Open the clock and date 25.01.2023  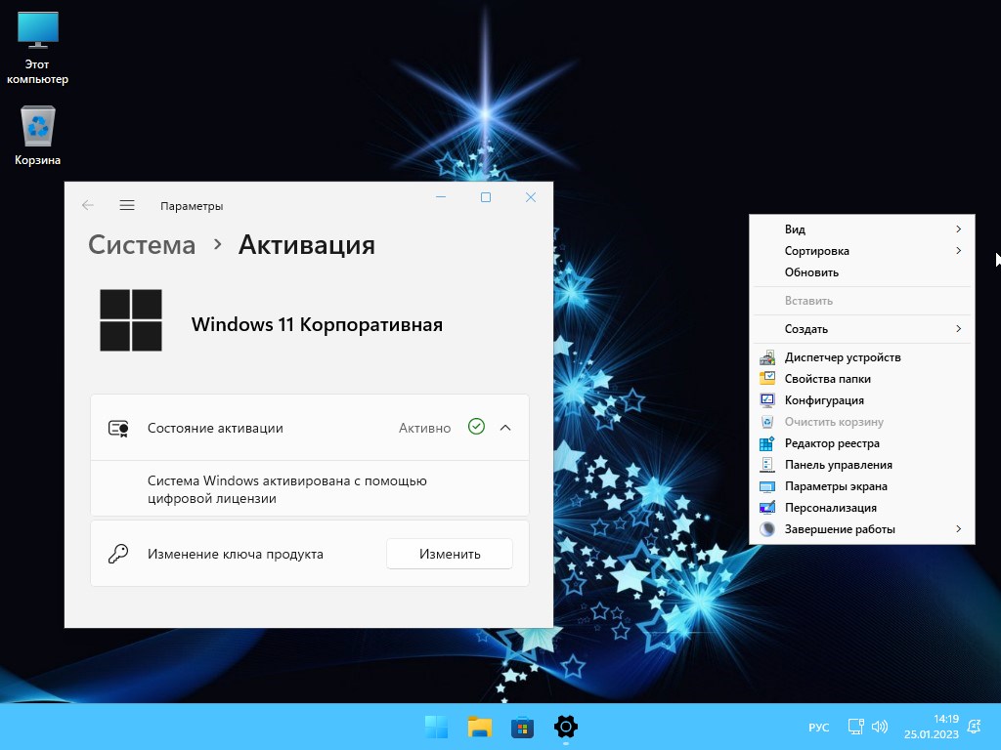(932, 727)
